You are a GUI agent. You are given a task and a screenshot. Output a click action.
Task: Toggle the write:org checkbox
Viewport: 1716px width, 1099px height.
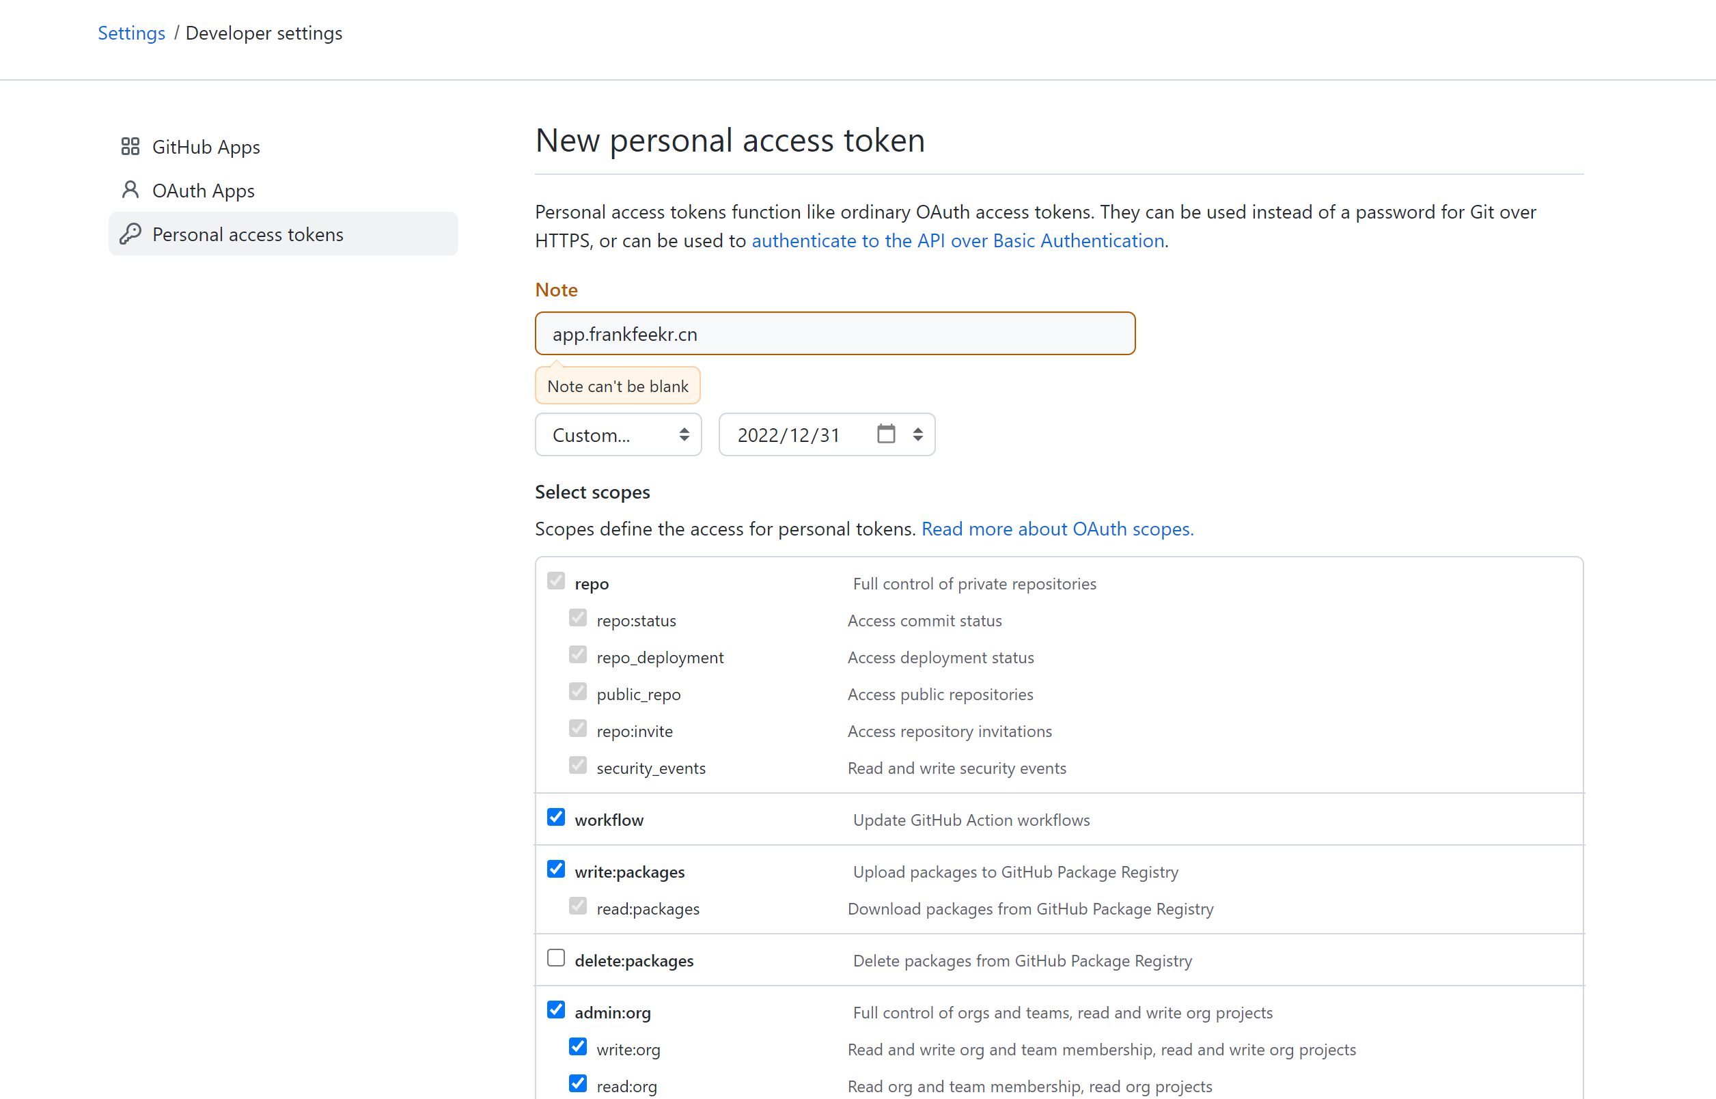[x=578, y=1047]
